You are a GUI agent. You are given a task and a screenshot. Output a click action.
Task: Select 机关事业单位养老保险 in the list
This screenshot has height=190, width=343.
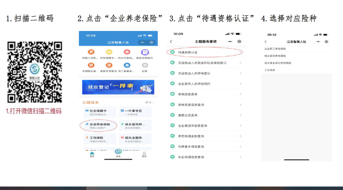click(296, 63)
